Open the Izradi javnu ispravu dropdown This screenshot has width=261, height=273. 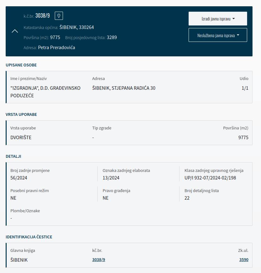click(218, 19)
